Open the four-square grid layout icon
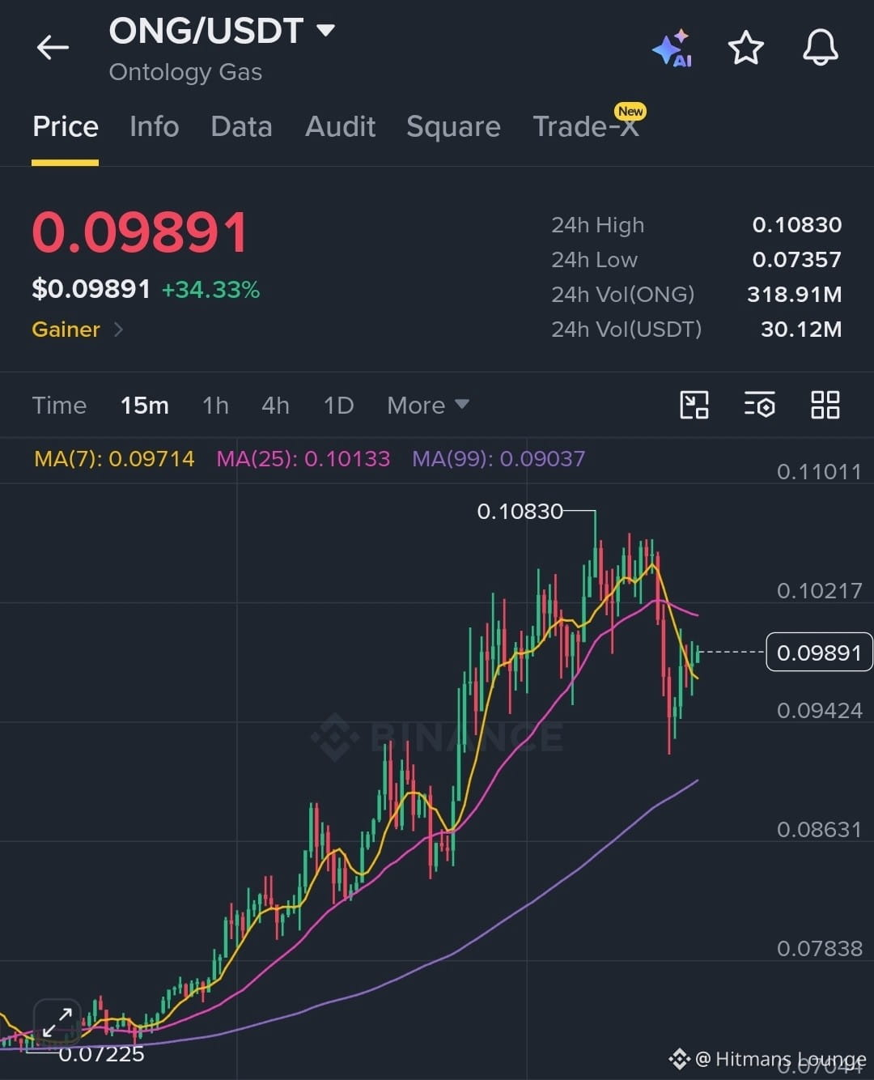 825,405
